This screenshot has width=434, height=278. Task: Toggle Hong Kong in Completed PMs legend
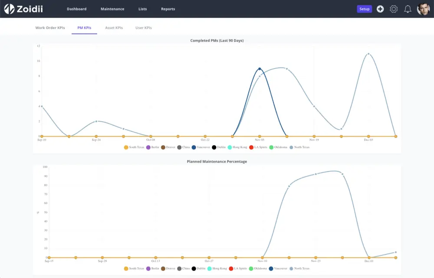pos(237,147)
